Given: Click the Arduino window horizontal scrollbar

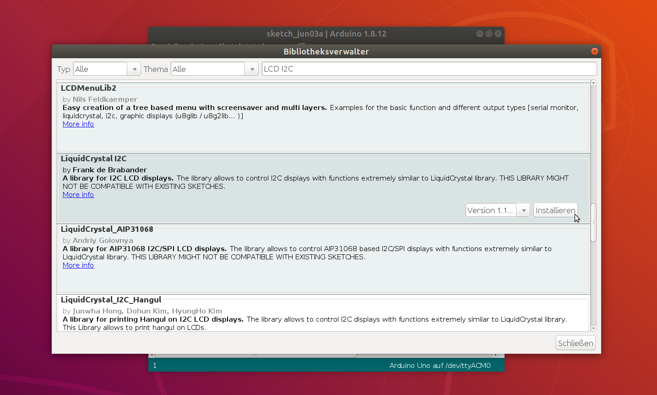Looking at the screenshot, I should (255, 355).
